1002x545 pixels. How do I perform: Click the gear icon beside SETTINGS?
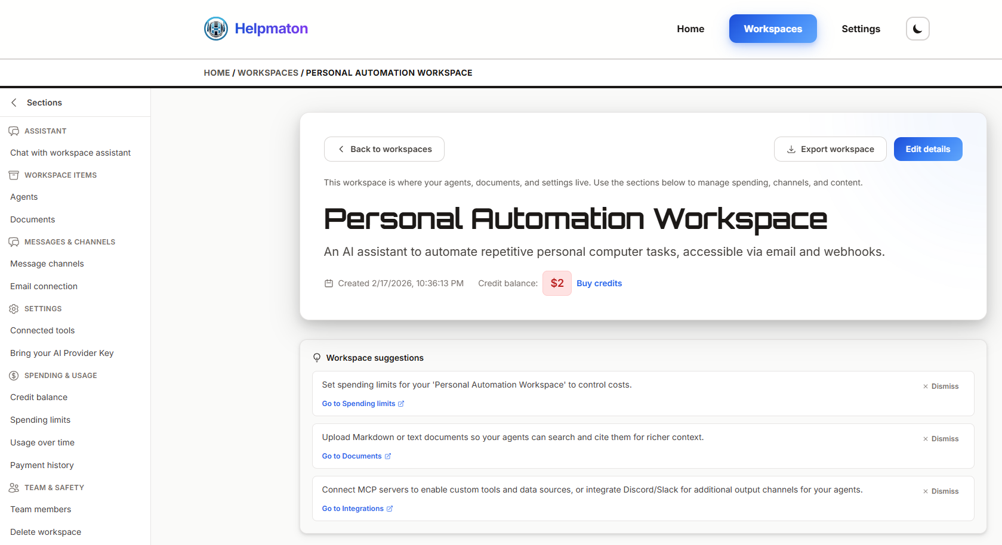click(x=14, y=308)
